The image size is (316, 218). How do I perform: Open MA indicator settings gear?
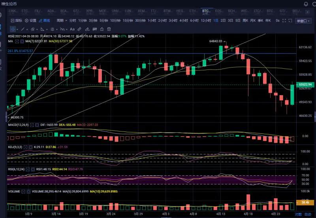tap(17, 41)
